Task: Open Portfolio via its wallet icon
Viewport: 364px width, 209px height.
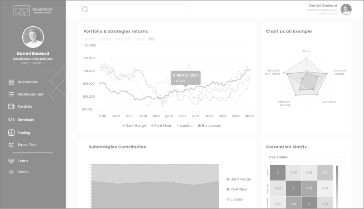Action: [11, 106]
